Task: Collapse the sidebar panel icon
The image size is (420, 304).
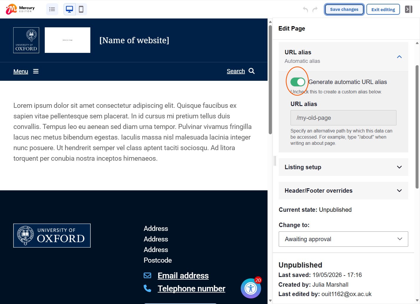Action: tap(409, 9)
